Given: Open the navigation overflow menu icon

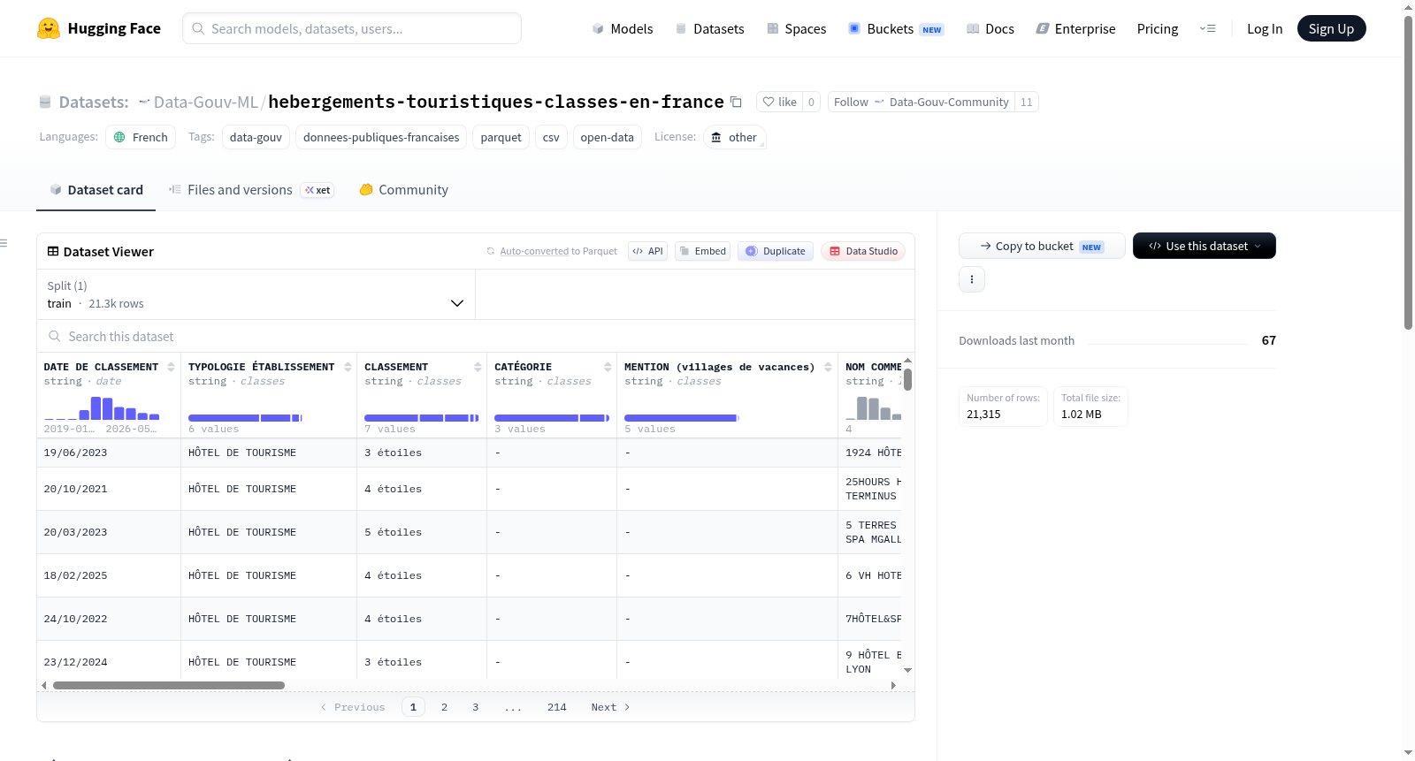Looking at the screenshot, I should tap(1207, 28).
